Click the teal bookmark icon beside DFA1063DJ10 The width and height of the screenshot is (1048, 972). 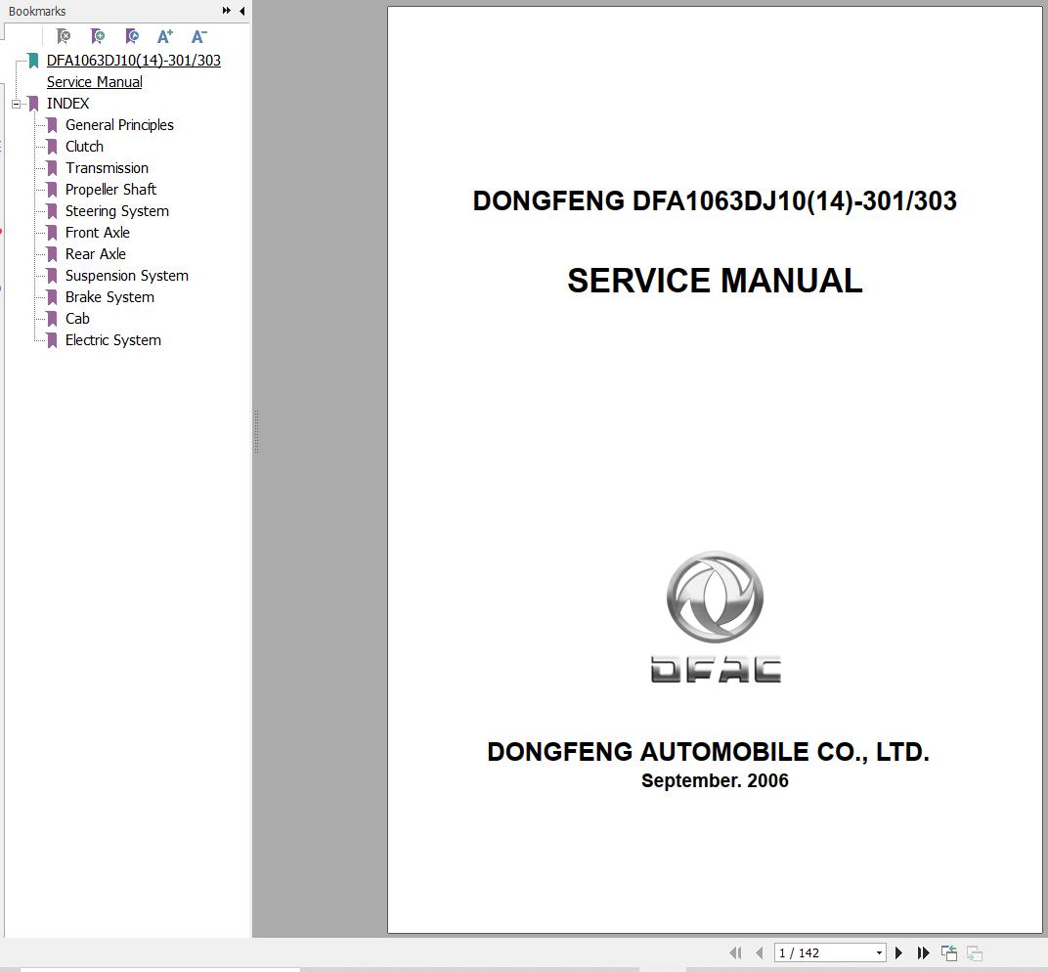33,61
